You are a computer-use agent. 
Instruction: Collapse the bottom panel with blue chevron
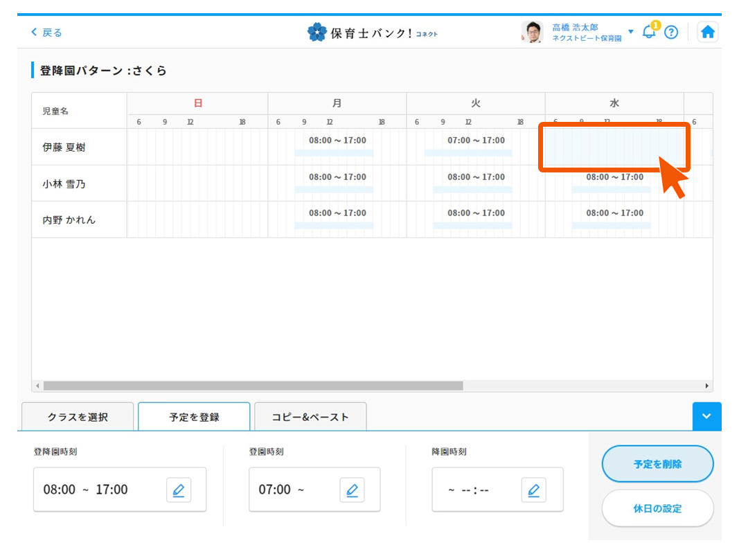pyautogui.click(x=706, y=416)
